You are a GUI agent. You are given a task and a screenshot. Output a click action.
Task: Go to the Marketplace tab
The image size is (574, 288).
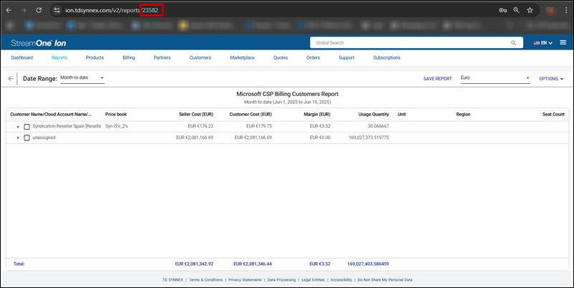pos(243,57)
